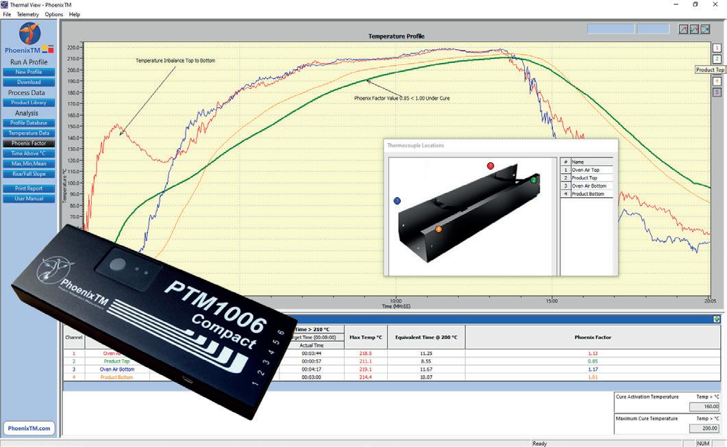Click Equivalent Time value 10.07
Viewport: 727px width, 447px height.
click(426, 377)
